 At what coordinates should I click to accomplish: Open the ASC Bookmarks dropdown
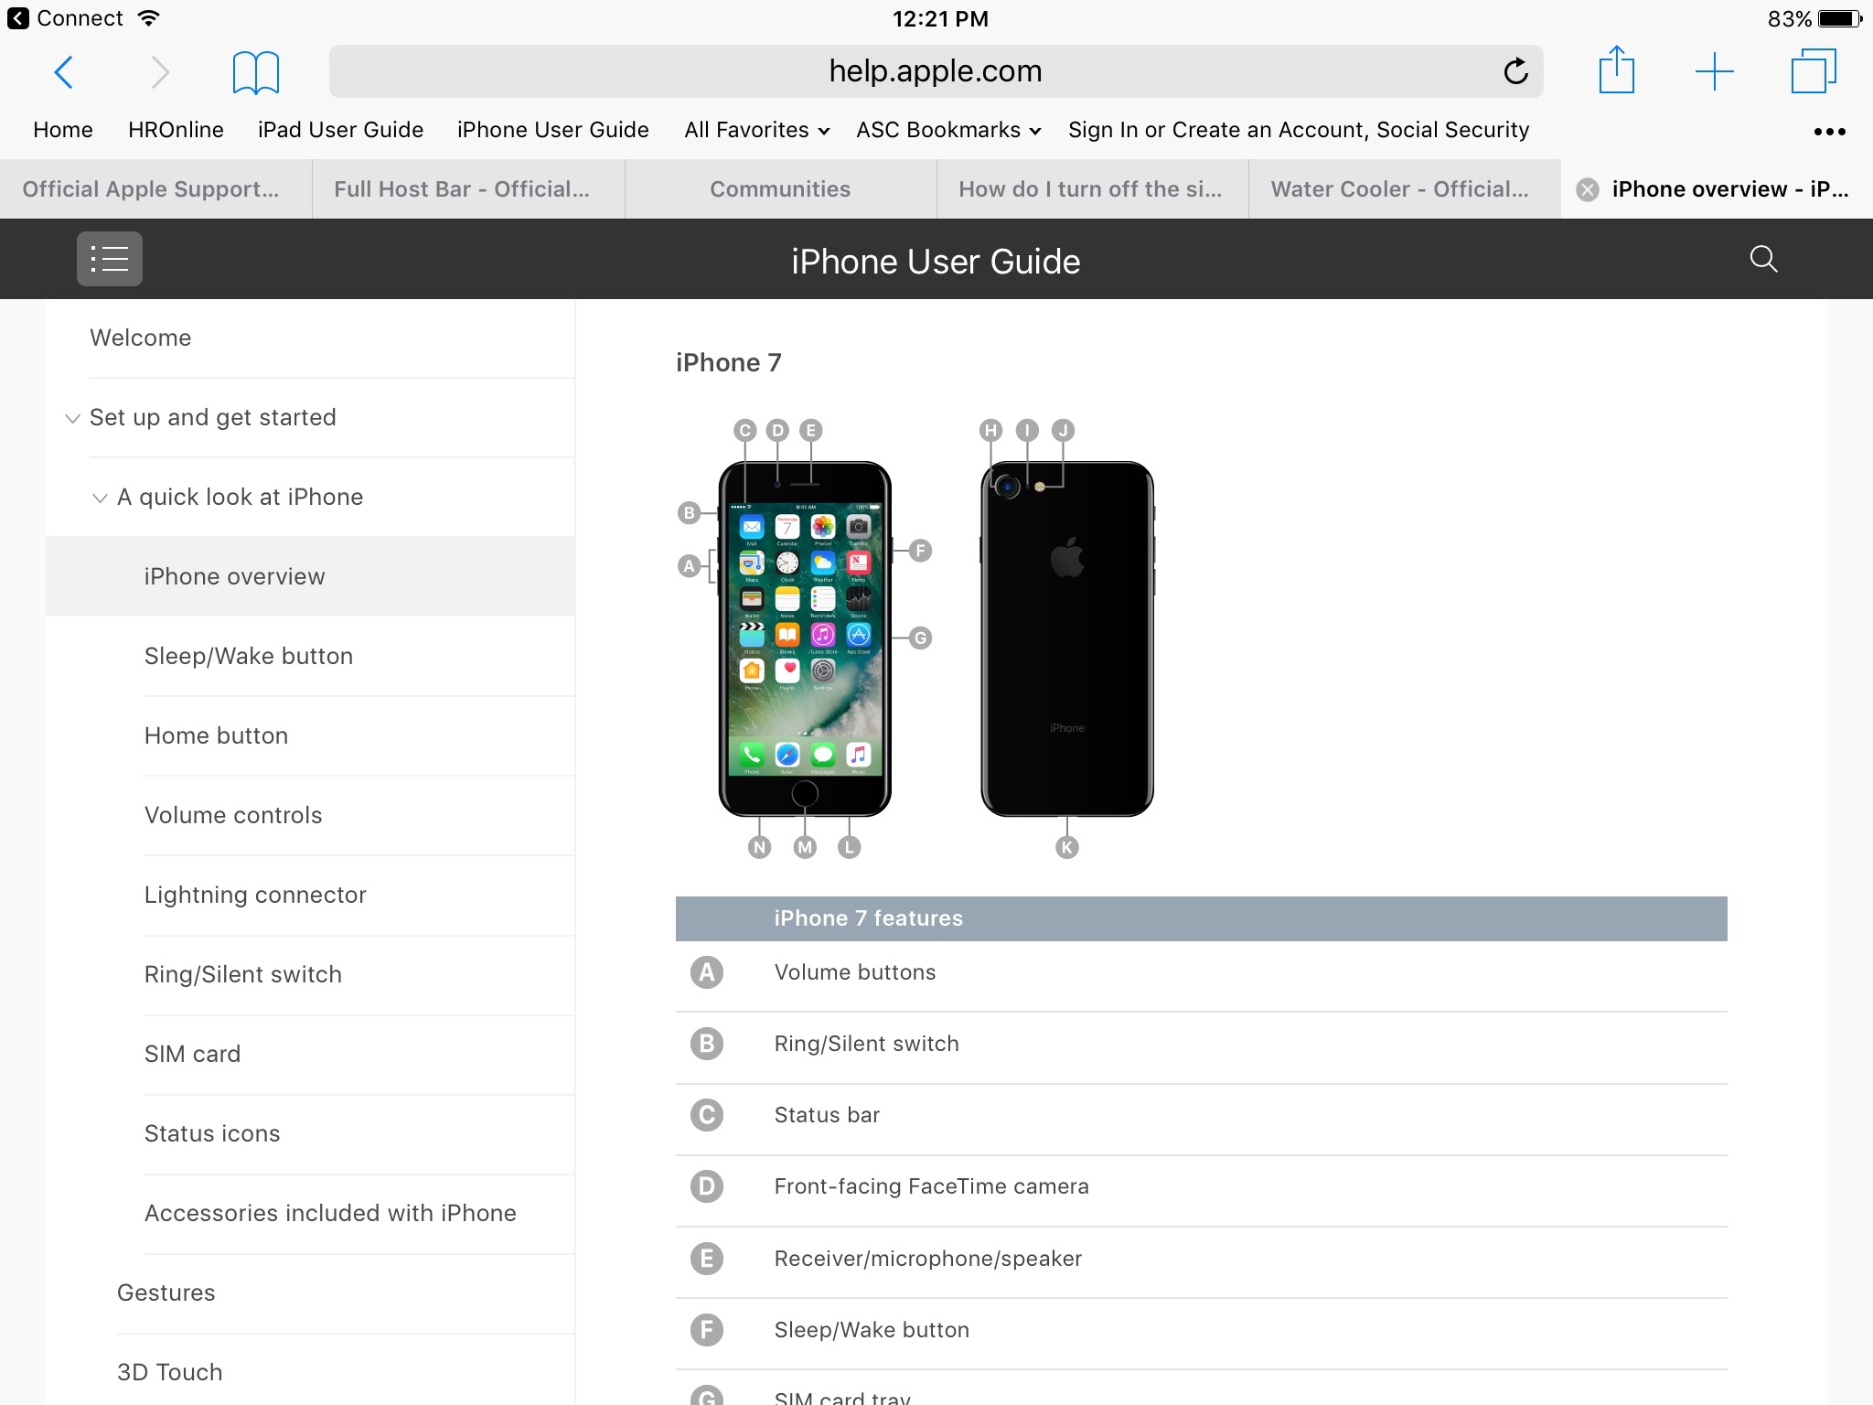948,130
